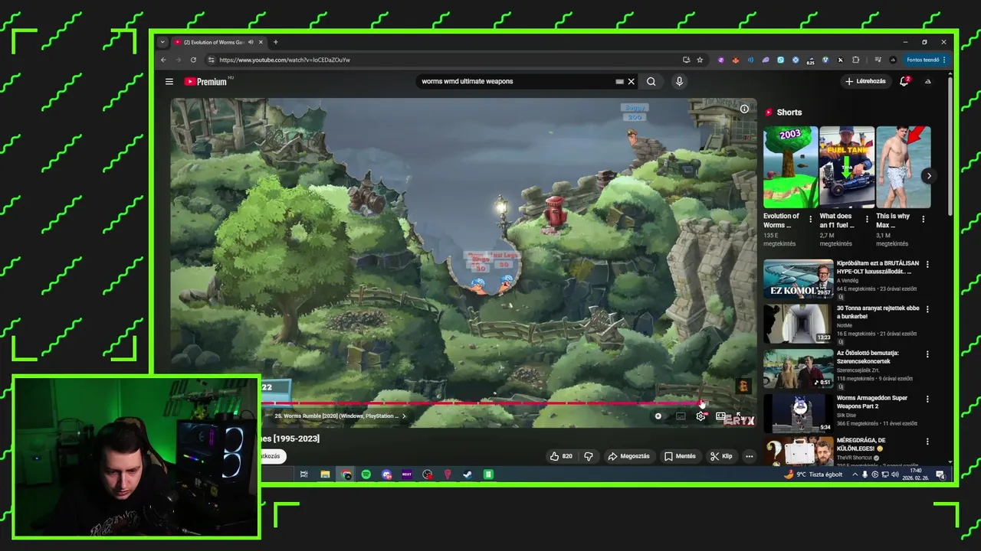Viewport: 981px width, 551px height.
Task: Go back with the browser back arrow
Action: click(x=163, y=60)
